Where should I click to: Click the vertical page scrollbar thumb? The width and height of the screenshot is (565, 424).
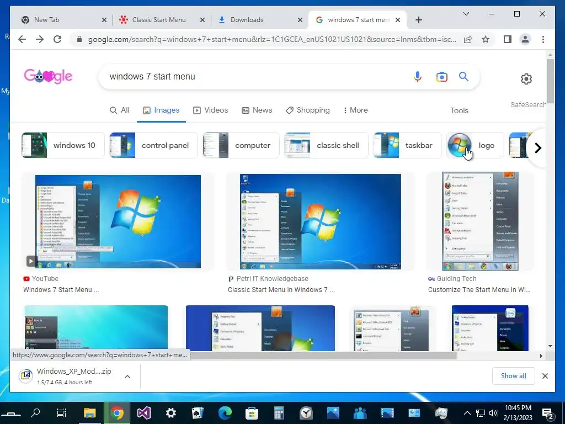pos(550,81)
